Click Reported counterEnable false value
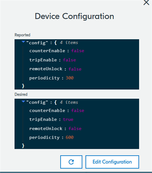This screenshot has width=152, height=173. point(78,51)
